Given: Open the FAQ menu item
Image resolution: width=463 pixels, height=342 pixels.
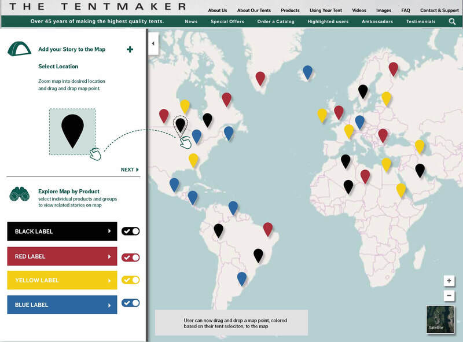Looking at the screenshot, I should (406, 10).
